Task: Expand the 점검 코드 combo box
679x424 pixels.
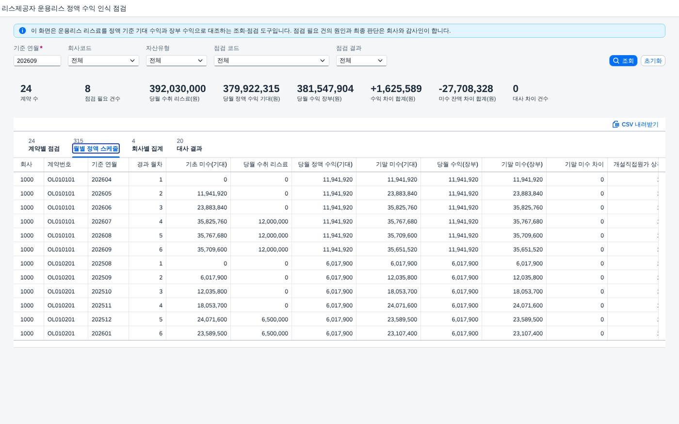Action: (x=272, y=61)
